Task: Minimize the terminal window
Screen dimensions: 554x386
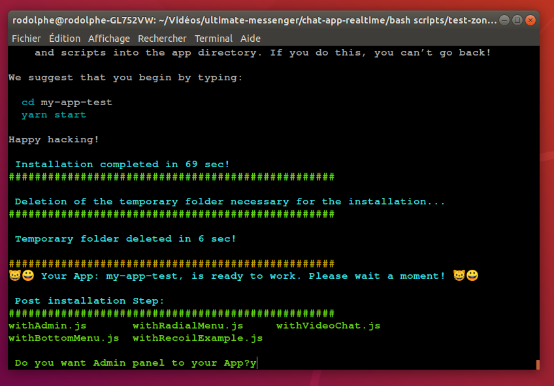Action: pyautogui.click(x=505, y=20)
